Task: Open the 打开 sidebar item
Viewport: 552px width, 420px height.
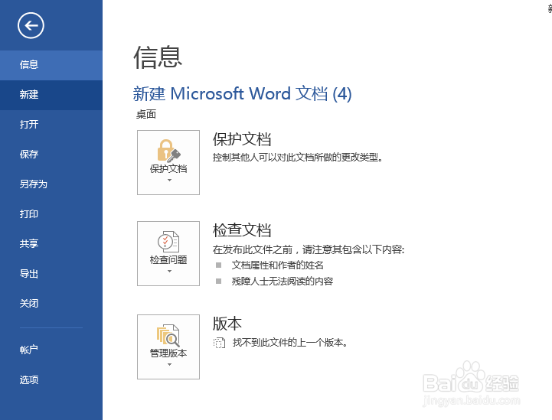Action: (51, 125)
